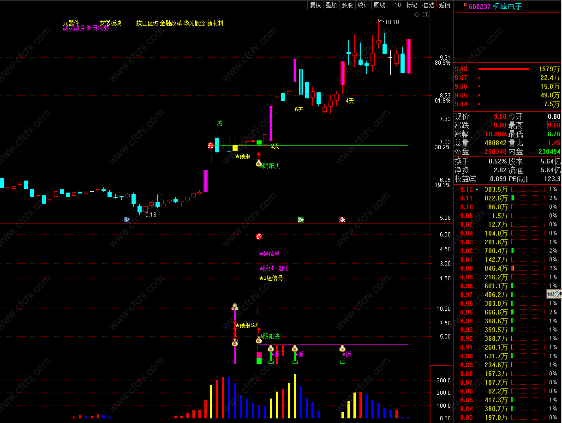Click the 安徽板块 sector tag
Screen dimensions: 562x423
pyautogui.click(x=111, y=23)
